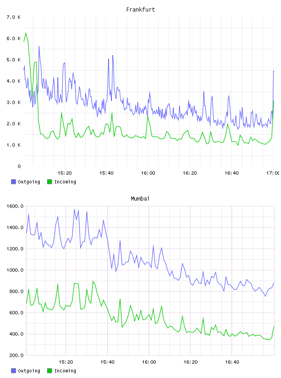This screenshot has height=378, width=281.
Task: Click the 5.0 K axis label in Frankfurt chart
Action: coord(14,60)
